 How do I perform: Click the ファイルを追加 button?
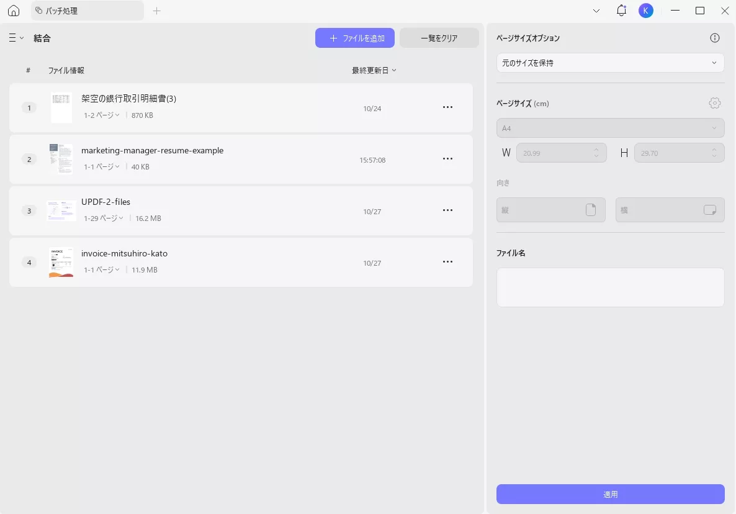tap(354, 38)
